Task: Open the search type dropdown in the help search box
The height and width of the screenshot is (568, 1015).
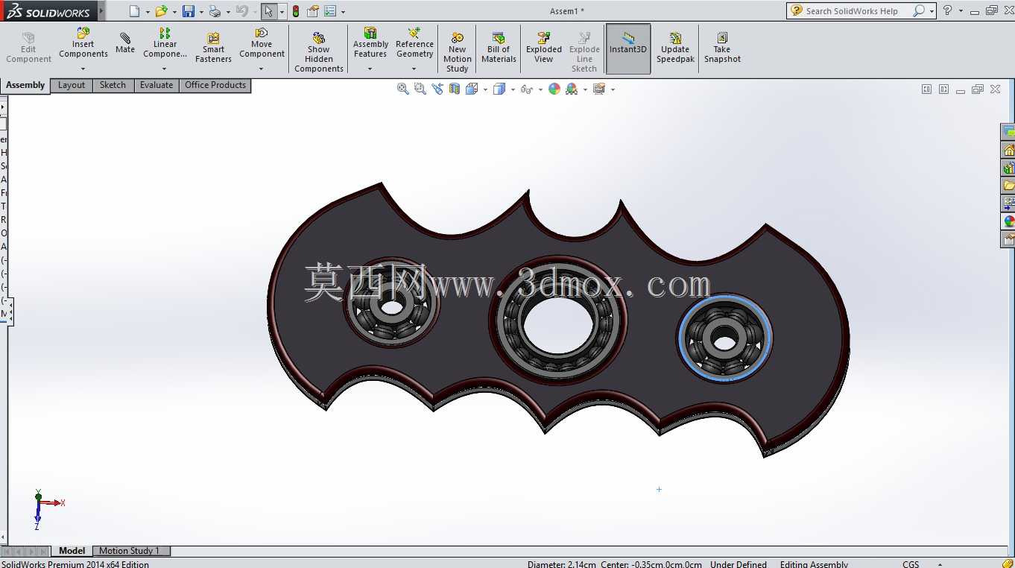Action: pos(932,11)
